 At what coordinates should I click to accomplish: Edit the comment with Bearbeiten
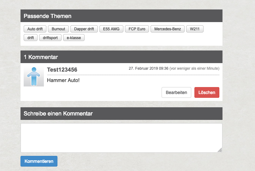(x=176, y=92)
